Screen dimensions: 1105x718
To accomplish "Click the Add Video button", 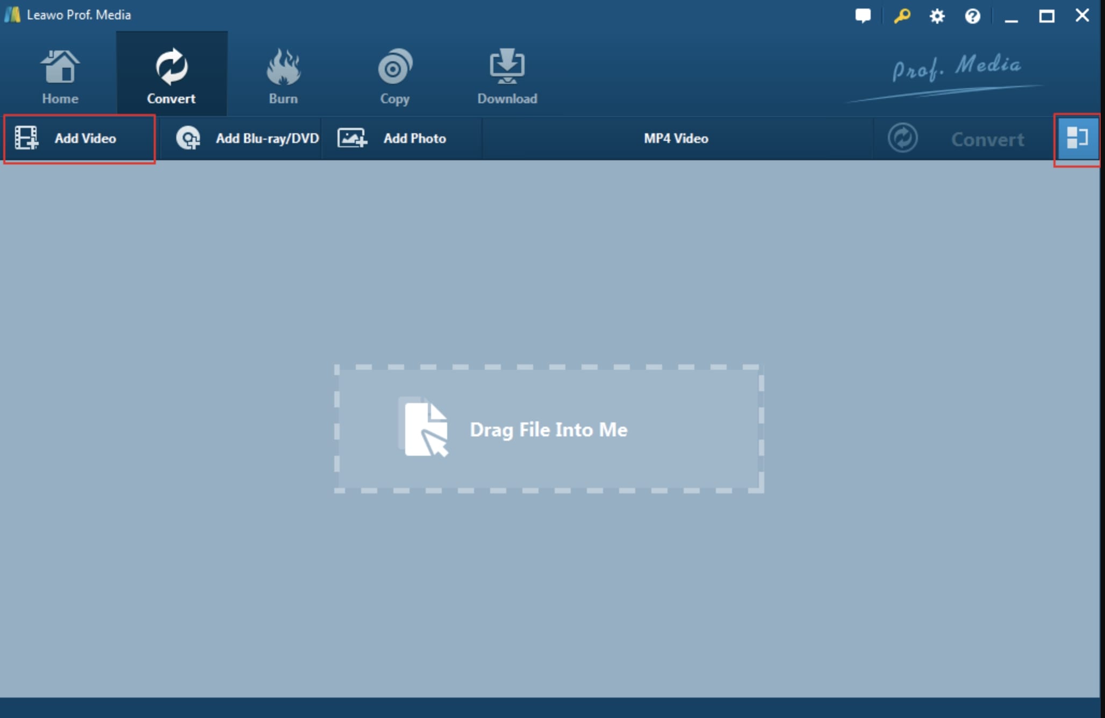I will click(85, 139).
